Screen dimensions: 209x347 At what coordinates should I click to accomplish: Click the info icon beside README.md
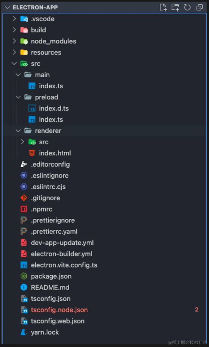[x=24, y=288]
